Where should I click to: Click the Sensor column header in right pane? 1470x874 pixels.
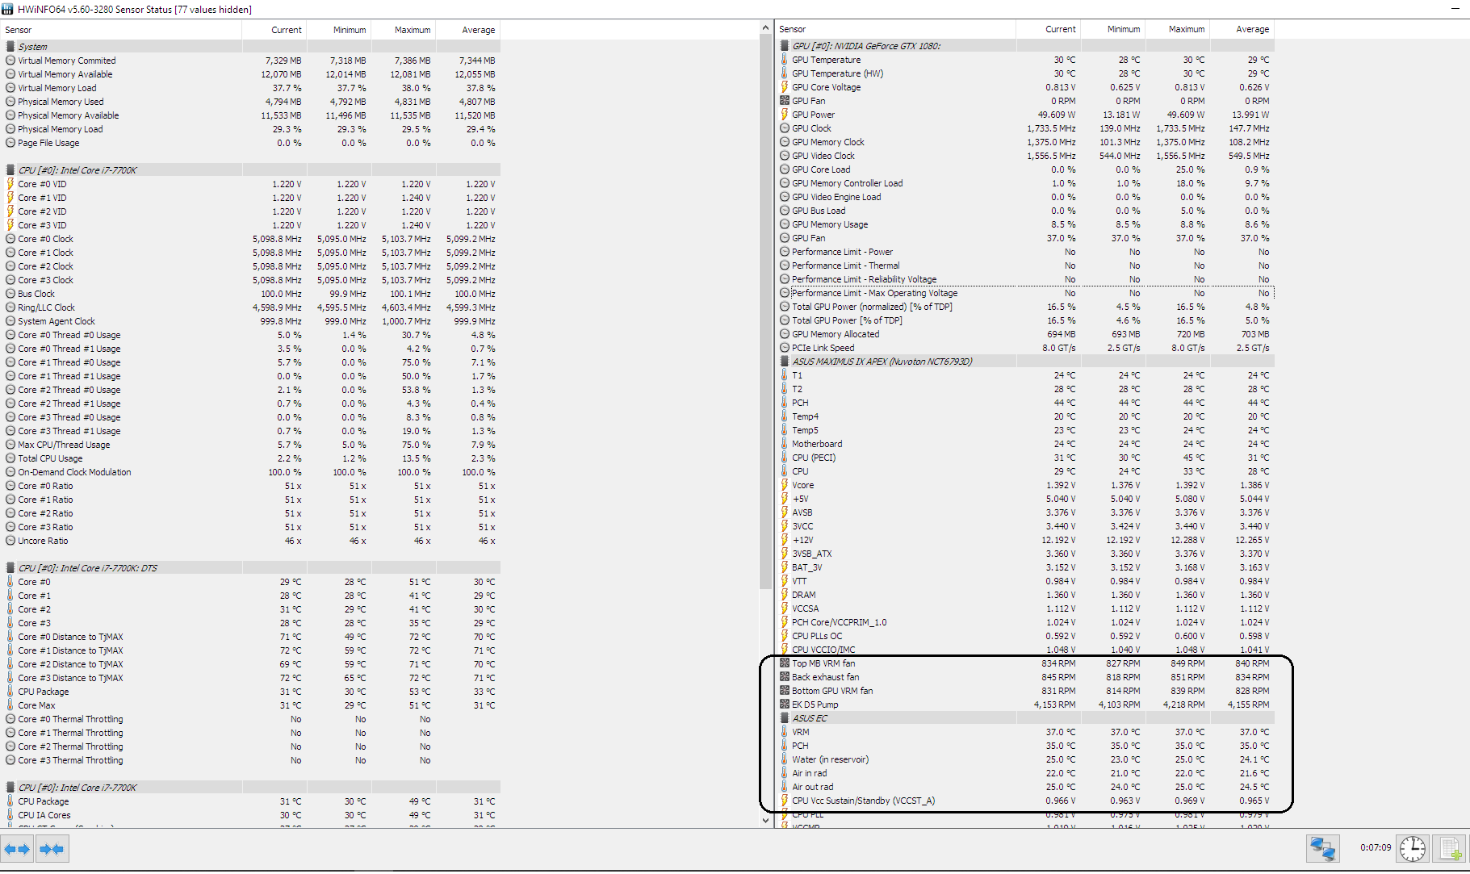tap(895, 29)
